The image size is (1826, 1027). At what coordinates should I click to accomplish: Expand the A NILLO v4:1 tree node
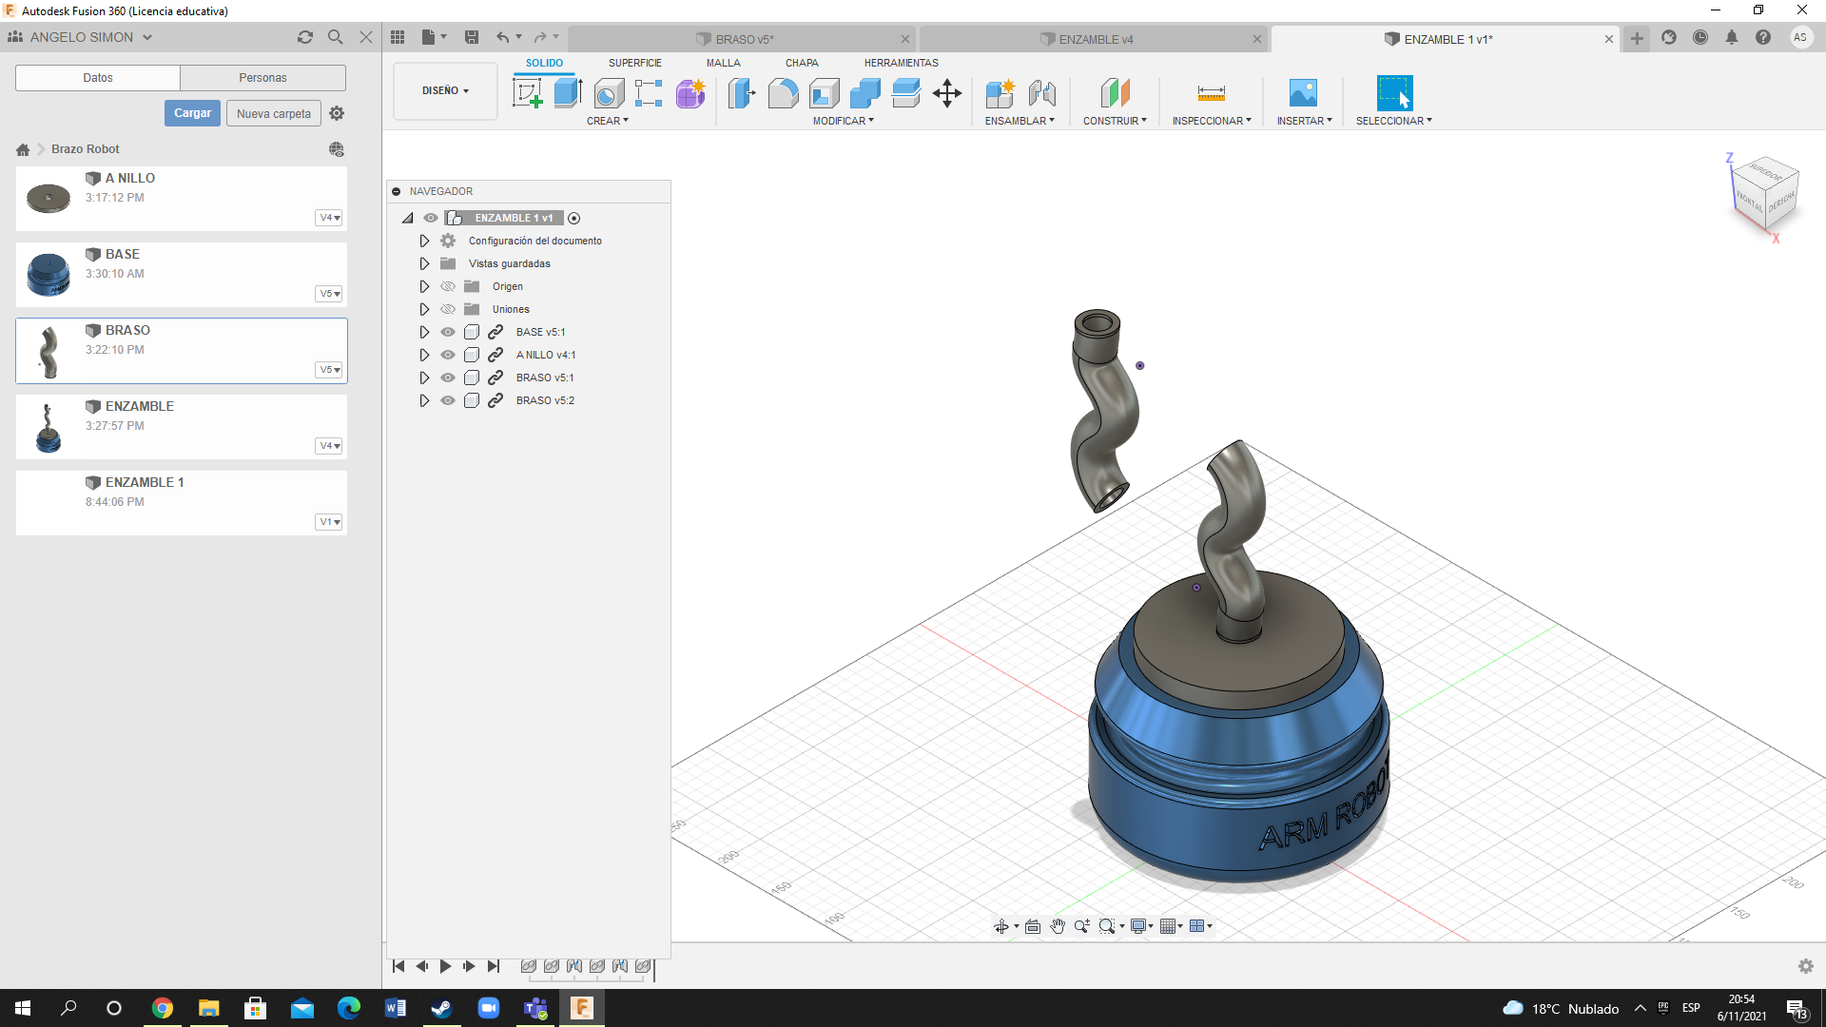[424, 355]
